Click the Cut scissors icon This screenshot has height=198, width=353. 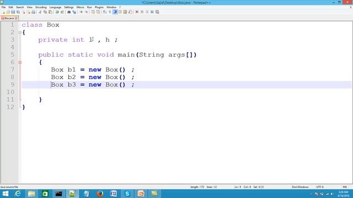(x=40, y=12)
